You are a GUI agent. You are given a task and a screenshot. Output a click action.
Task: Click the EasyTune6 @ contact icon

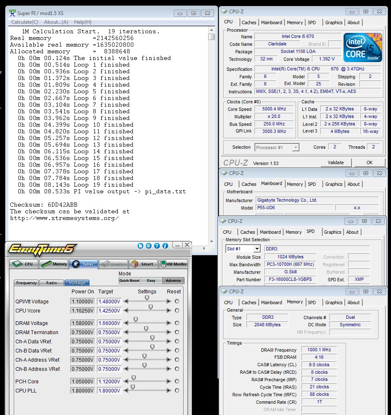coord(149,246)
